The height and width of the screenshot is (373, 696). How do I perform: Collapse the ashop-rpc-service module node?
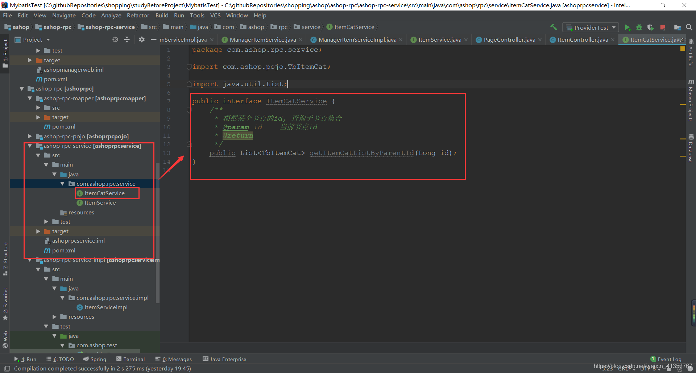30,146
